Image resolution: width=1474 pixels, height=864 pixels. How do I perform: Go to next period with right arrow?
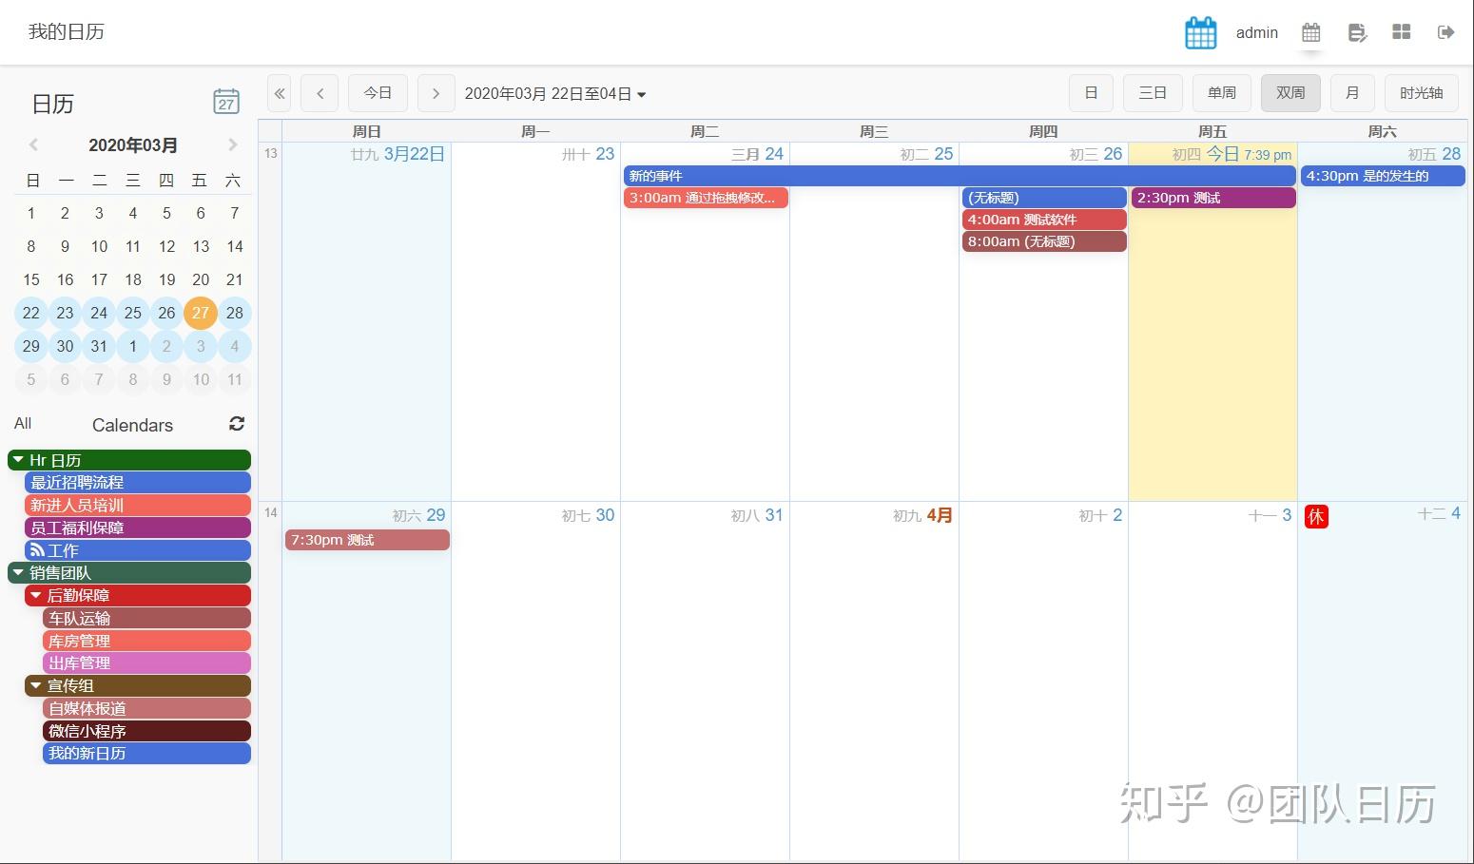436,93
